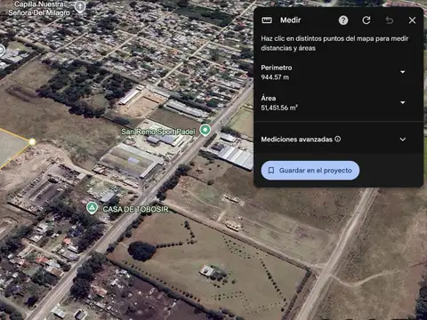Select the CASA DE TOBOSIR campsite pin

pos(92,208)
